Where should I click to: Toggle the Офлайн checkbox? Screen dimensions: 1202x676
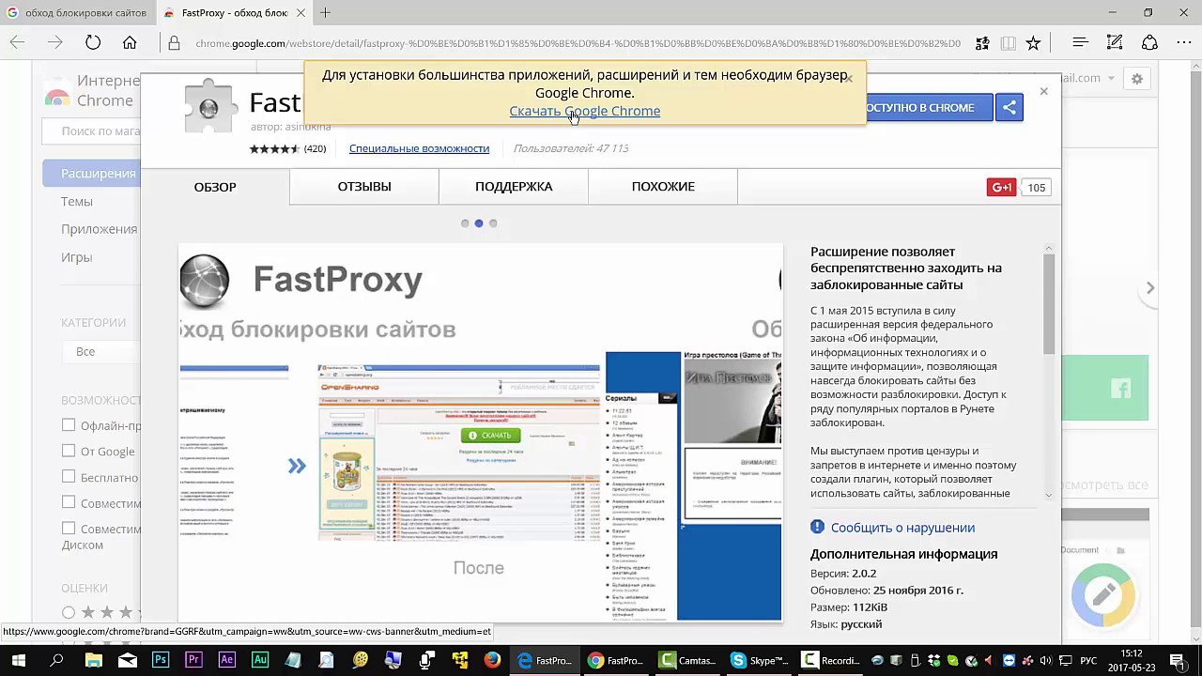tap(69, 425)
